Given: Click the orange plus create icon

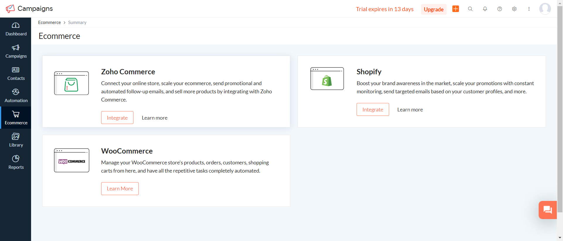Looking at the screenshot, I should pyautogui.click(x=455, y=9).
